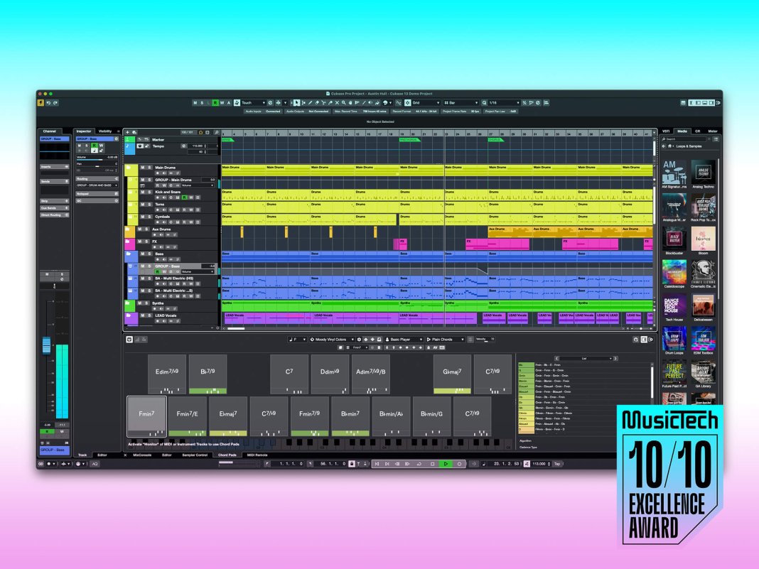Select the Eraser tool
Image resolution: width=759 pixels, height=569 pixels.
pyautogui.click(x=317, y=103)
